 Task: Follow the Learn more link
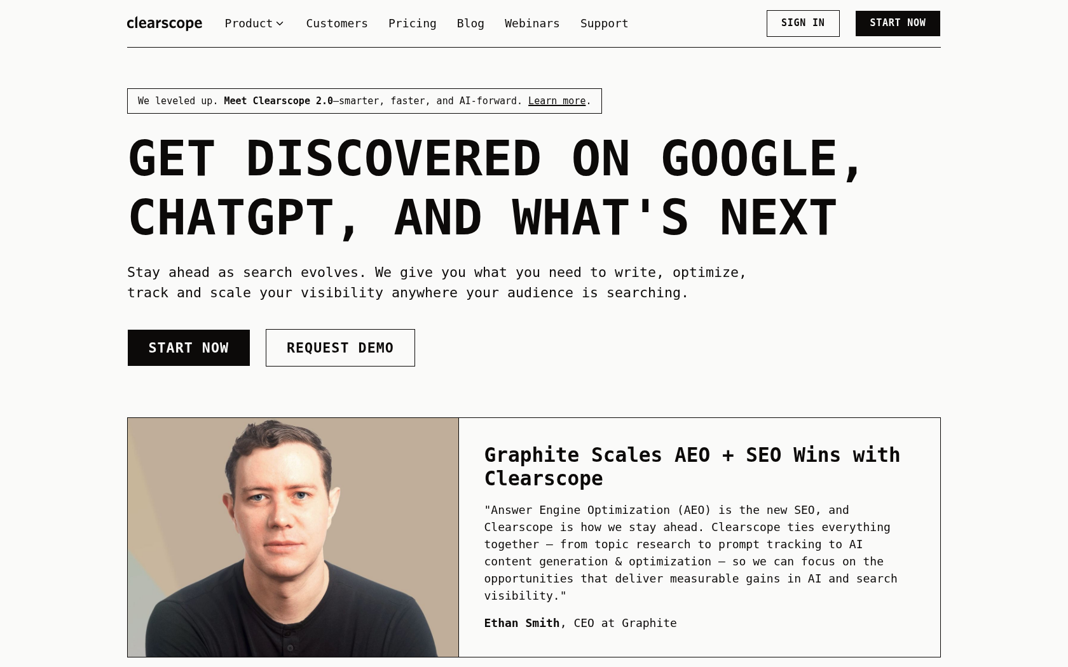coord(556,101)
